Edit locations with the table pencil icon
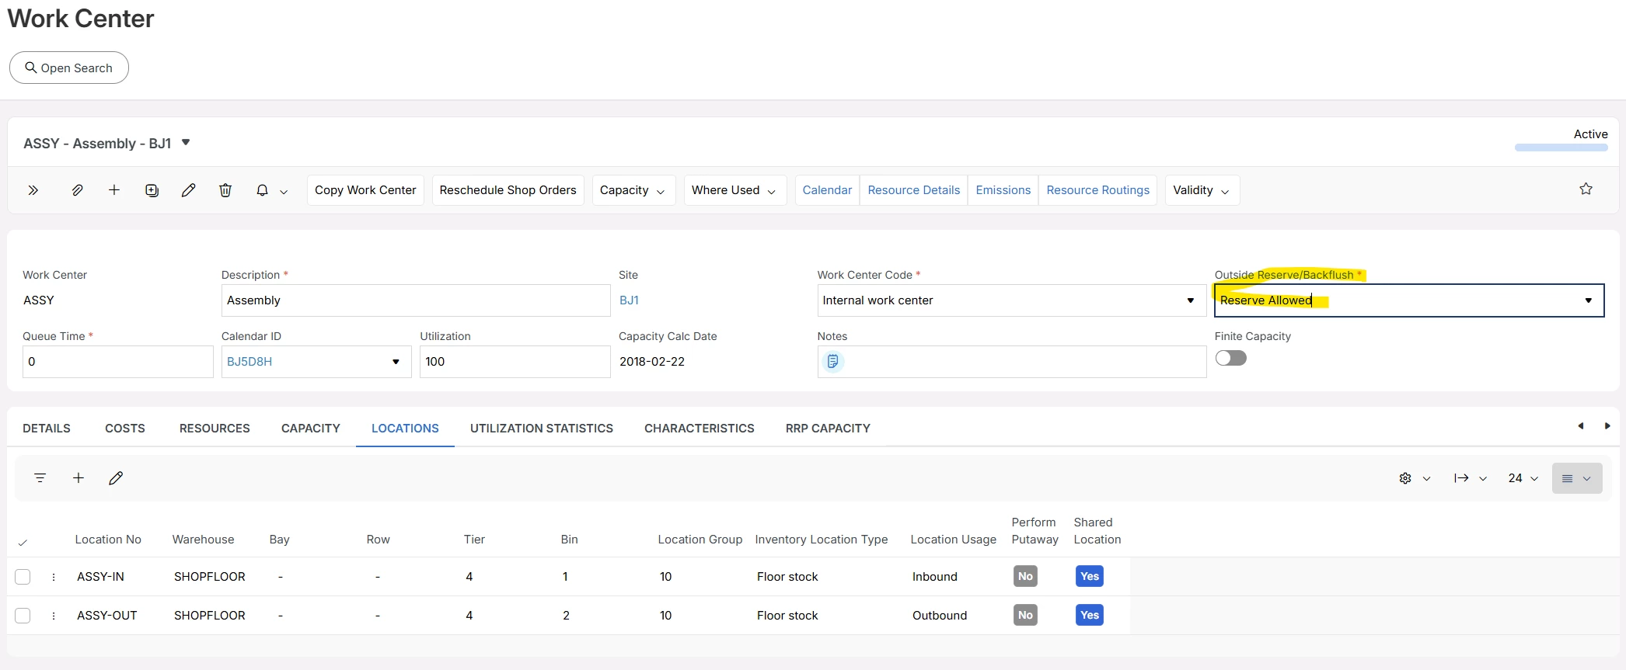 click(x=116, y=478)
